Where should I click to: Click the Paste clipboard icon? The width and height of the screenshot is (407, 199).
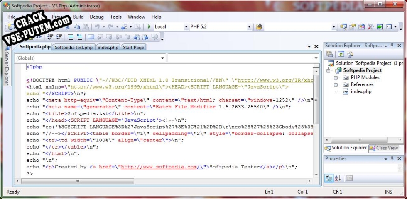click(86, 26)
